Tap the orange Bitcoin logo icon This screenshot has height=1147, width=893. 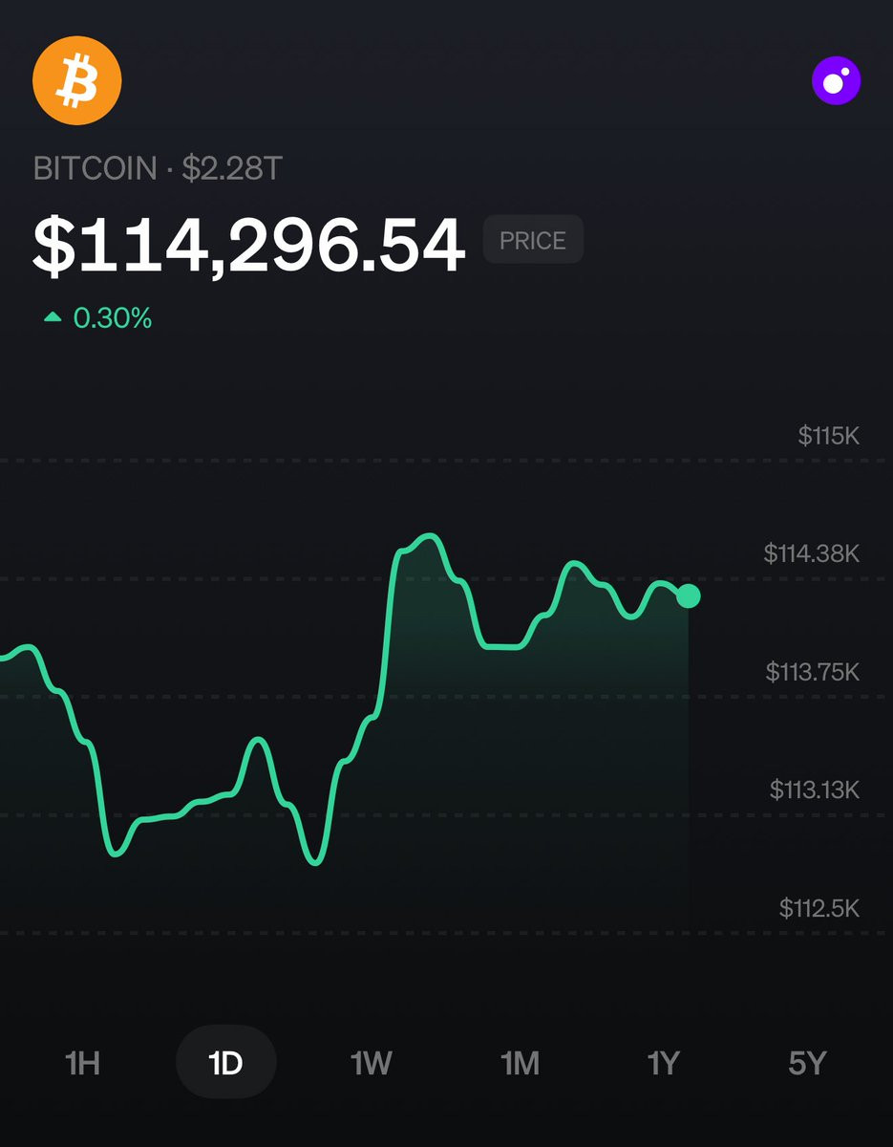(x=77, y=81)
